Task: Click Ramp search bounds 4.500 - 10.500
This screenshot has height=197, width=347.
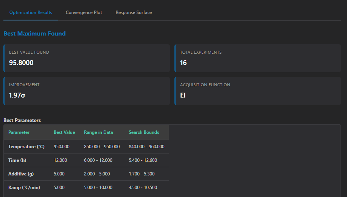Action: click(143, 188)
